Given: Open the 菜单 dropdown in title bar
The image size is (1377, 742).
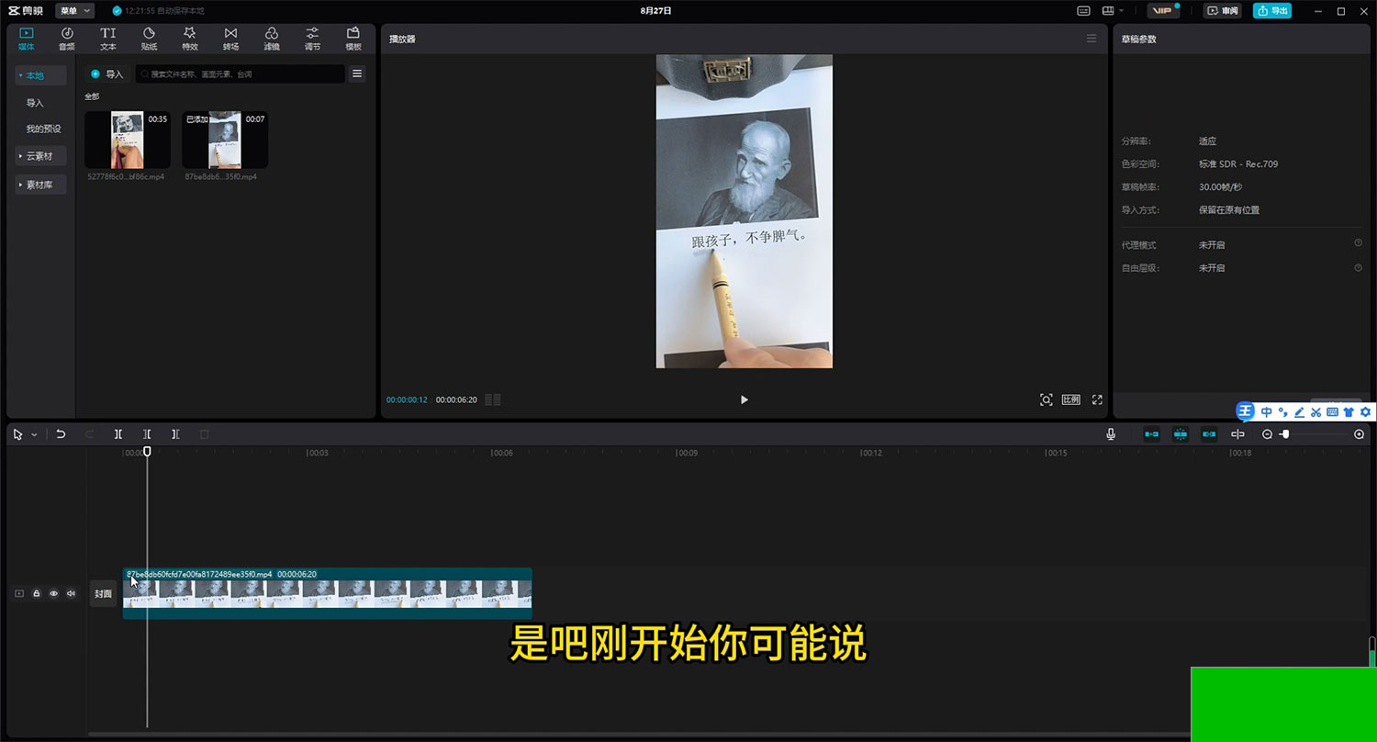Looking at the screenshot, I should pos(74,11).
